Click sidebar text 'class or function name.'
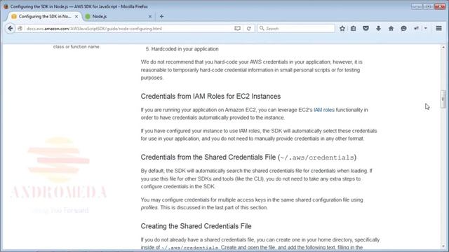 click(76, 47)
